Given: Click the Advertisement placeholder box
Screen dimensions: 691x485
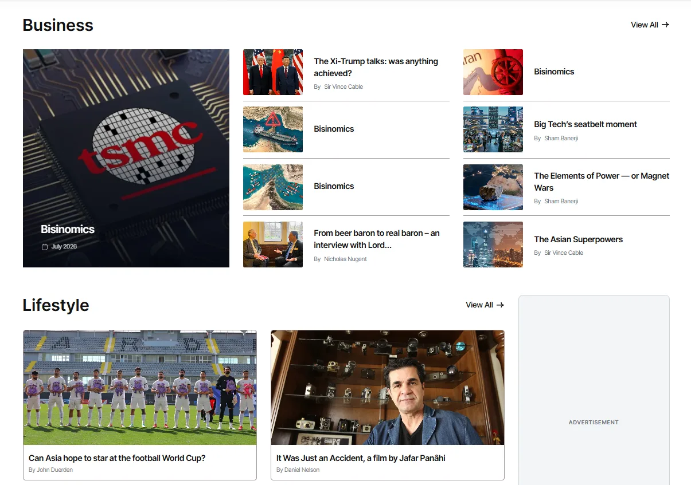Looking at the screenshot, I should pyautogui.click(x=594, y=390).
